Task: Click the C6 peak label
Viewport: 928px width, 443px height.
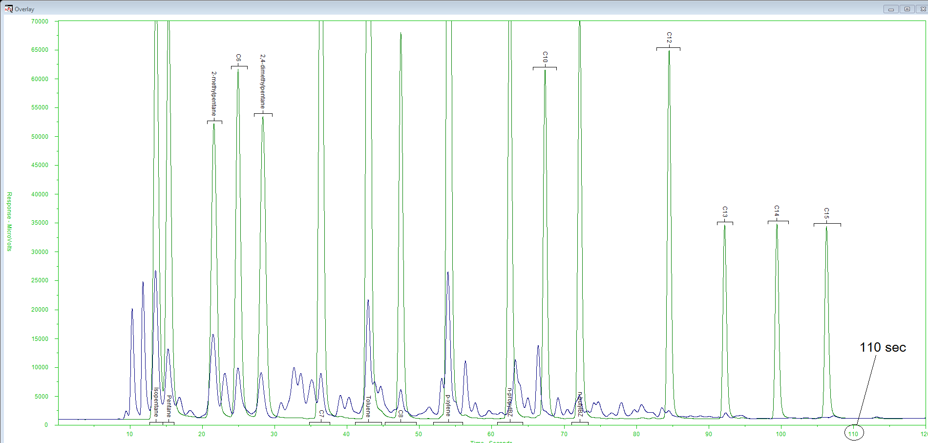Action: 238,58
